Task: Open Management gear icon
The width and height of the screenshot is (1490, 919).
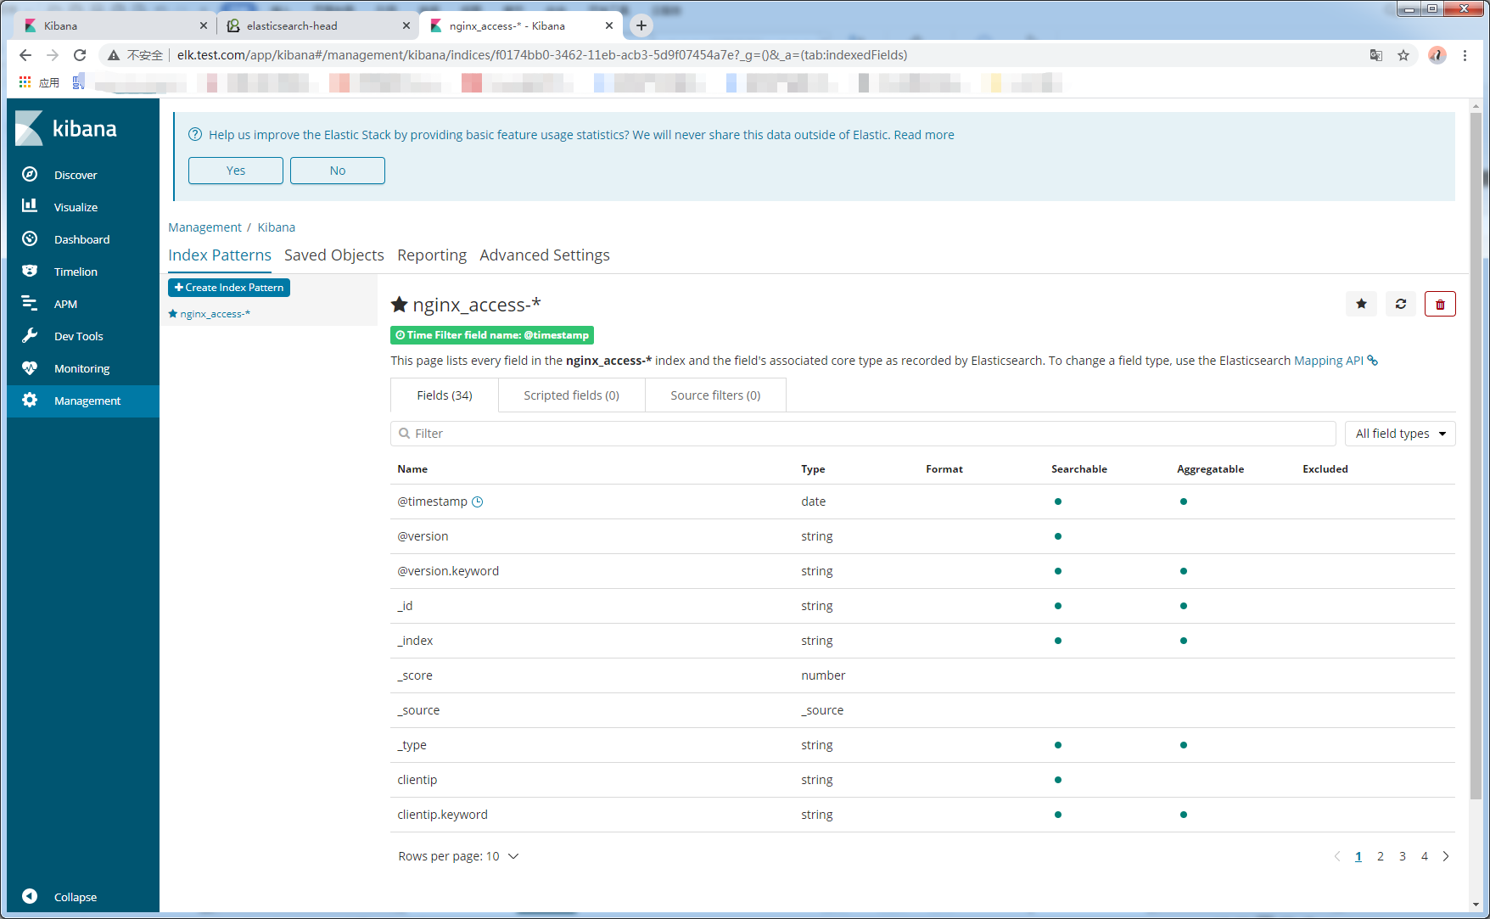Action: click(30, 400)
